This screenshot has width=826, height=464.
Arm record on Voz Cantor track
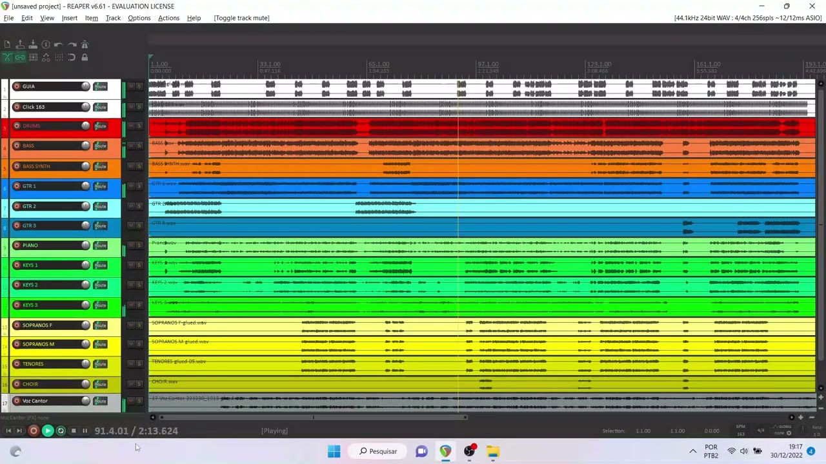[x=17, y=401]
